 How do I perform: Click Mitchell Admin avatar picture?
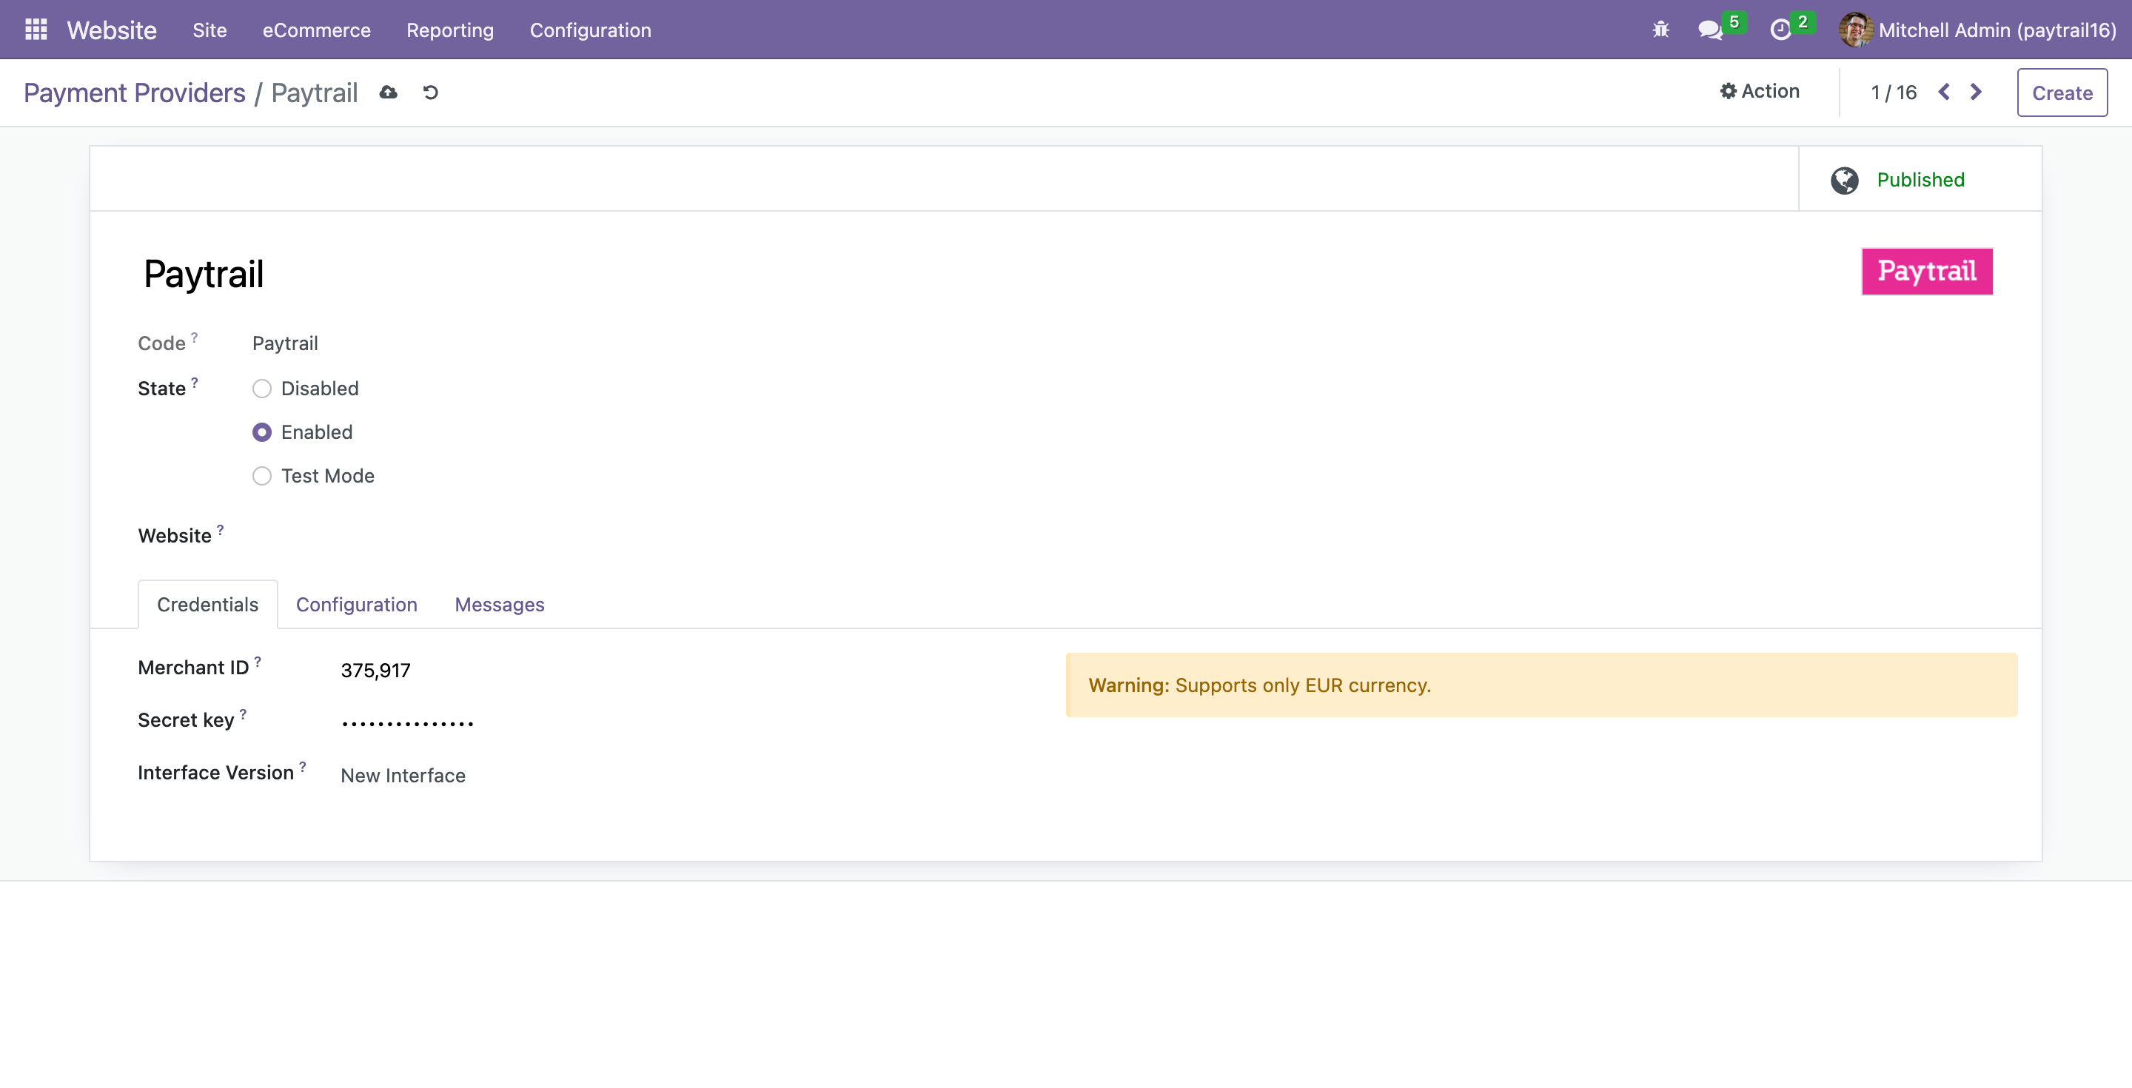click(1854, 30)
